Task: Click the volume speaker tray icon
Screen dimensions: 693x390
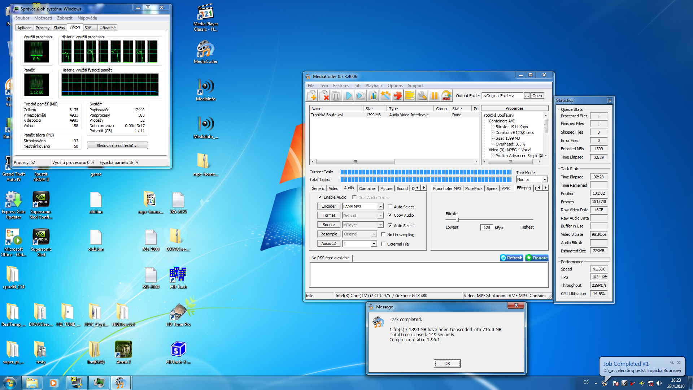Action: pos(659,383)
